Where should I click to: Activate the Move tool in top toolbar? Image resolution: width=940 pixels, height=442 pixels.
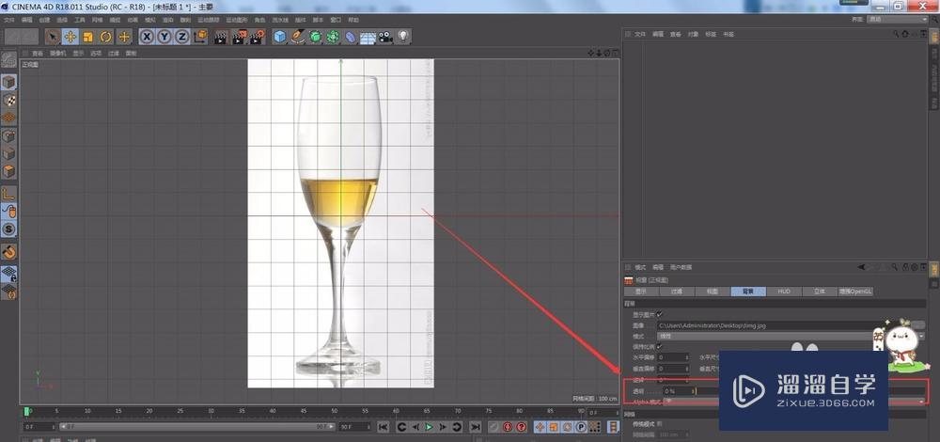pyautogui.click(x=70, y=37)
